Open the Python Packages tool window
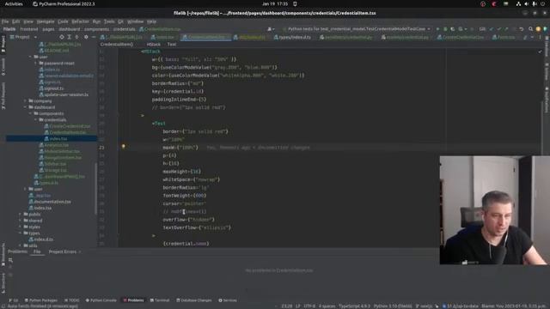The height and width of the screenshot is (309, 550). pyautogui.click(x=41, y=300)
